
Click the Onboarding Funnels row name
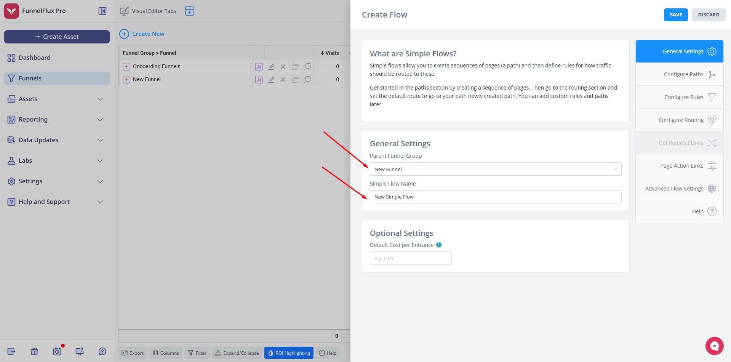[157, 67]
